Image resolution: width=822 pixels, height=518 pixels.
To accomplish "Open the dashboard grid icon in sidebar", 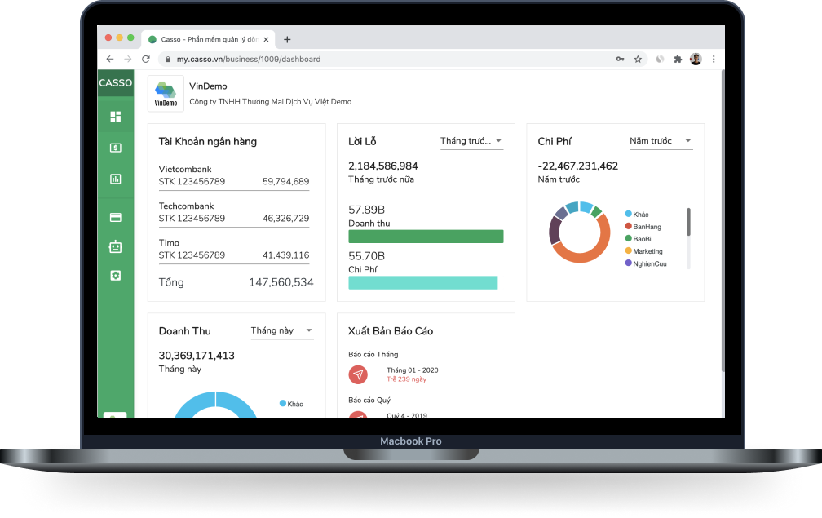I will pyautogui.click(x=115, y=117).
